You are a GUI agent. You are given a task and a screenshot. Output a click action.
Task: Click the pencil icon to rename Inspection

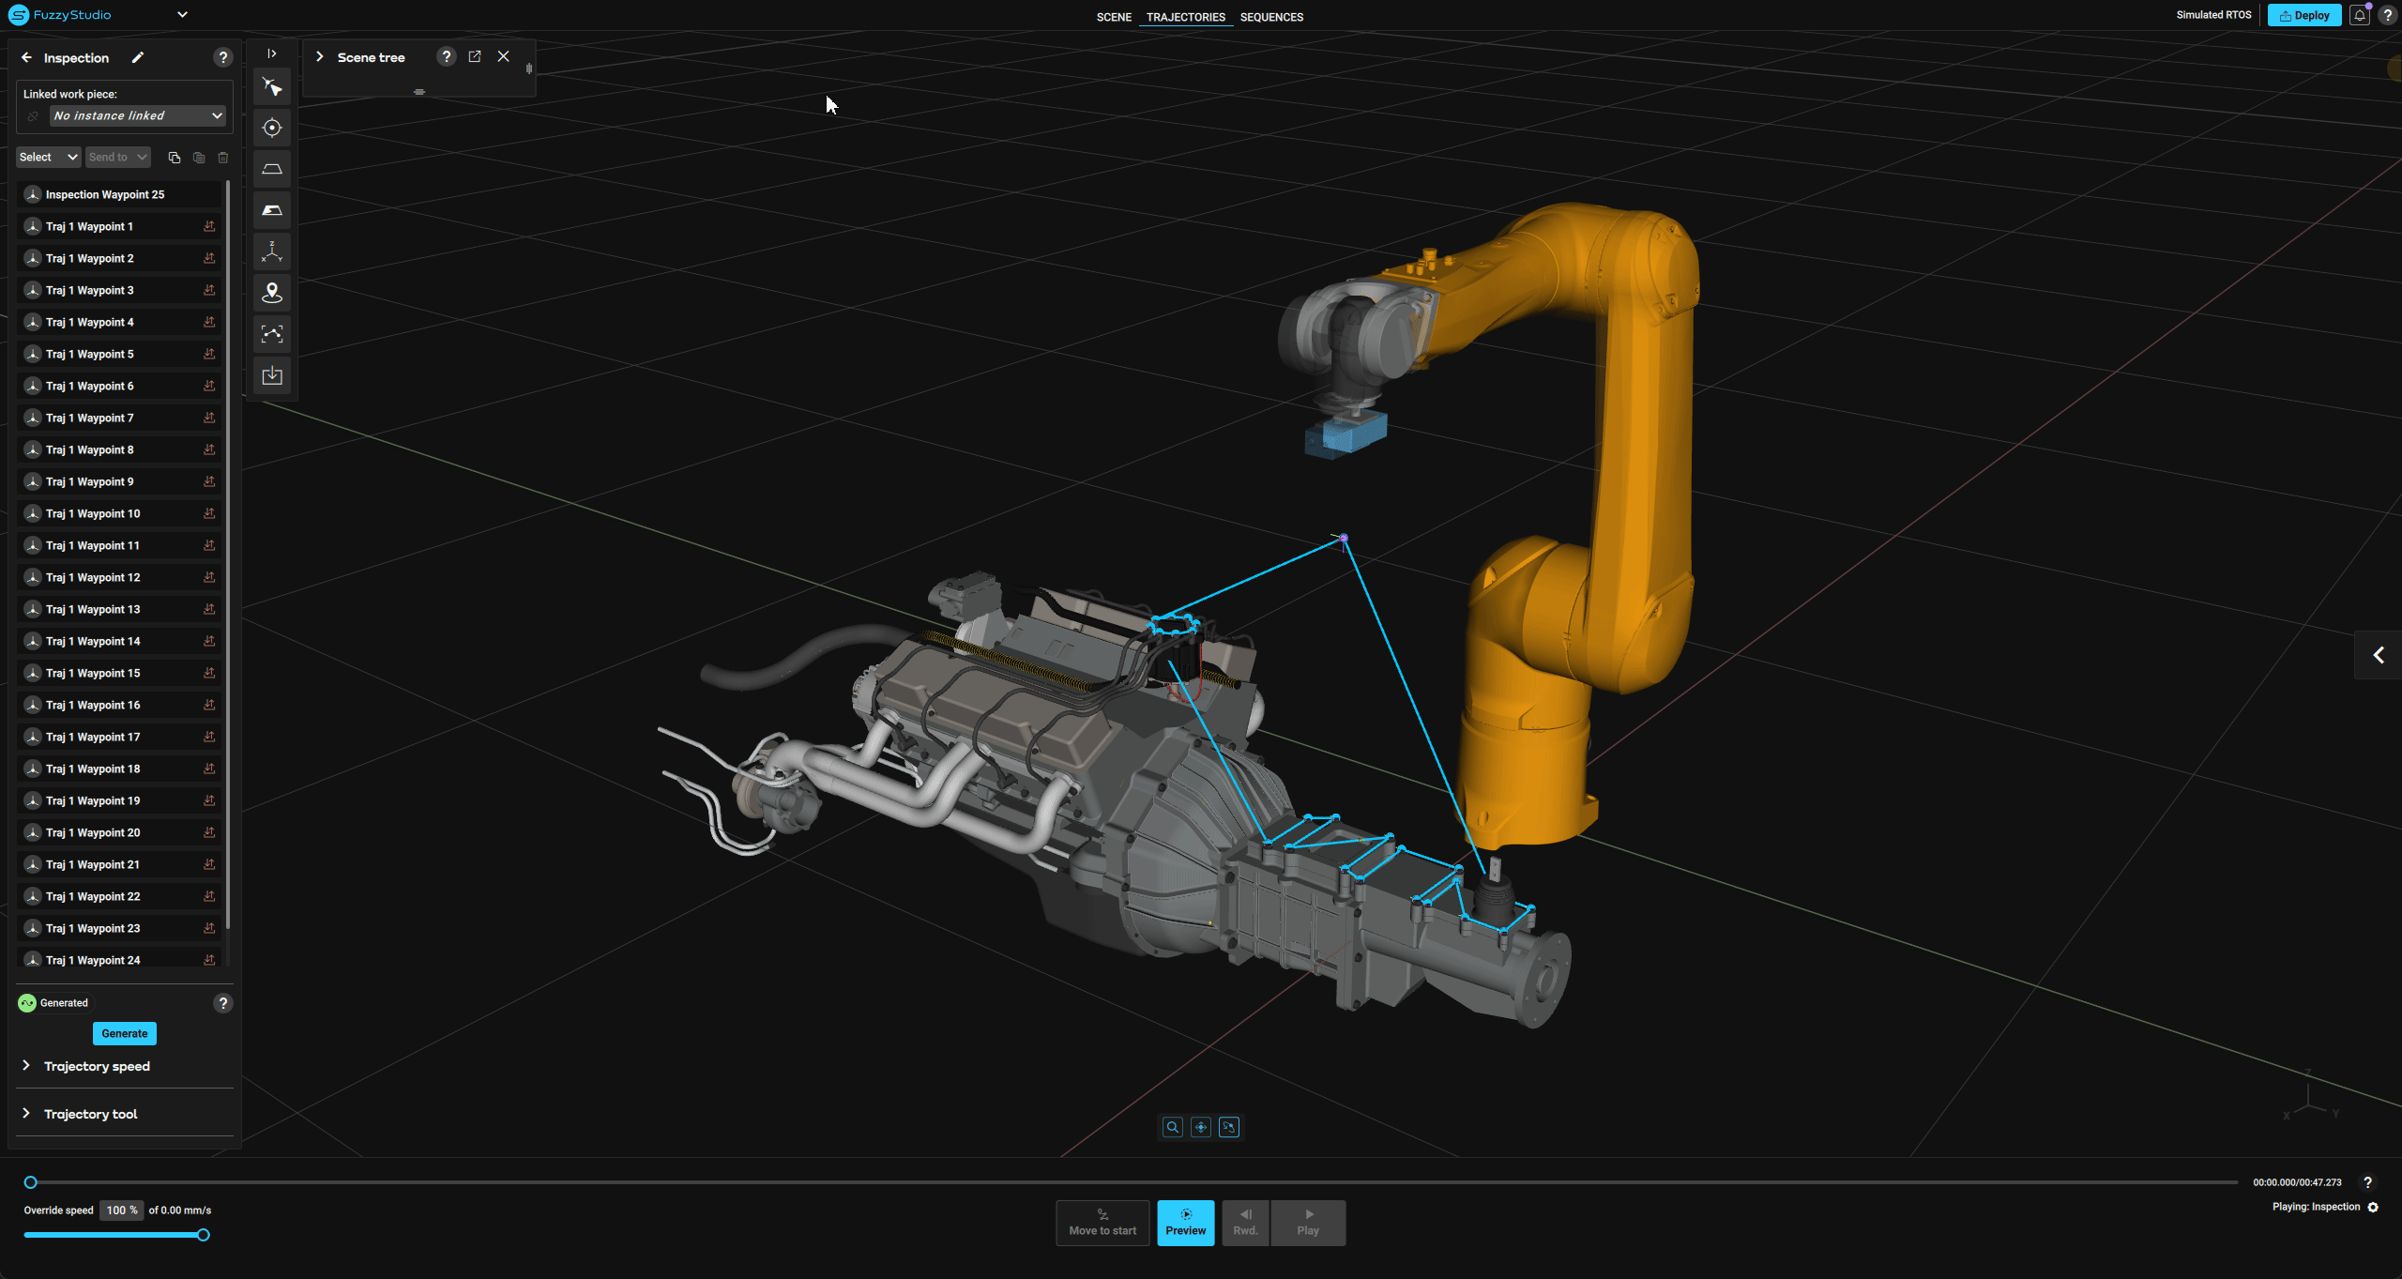coord(138,57)
